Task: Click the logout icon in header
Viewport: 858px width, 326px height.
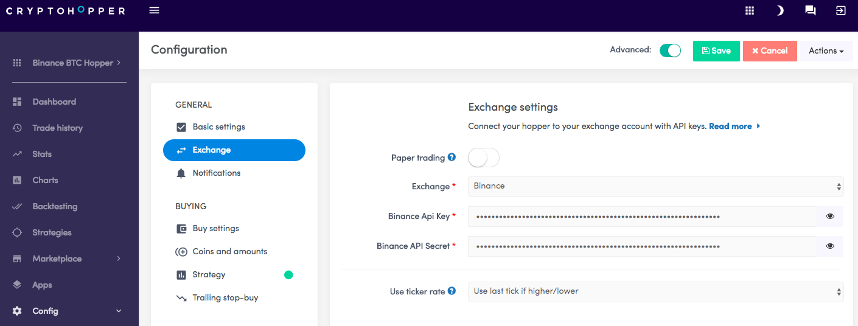Action: 841,10
